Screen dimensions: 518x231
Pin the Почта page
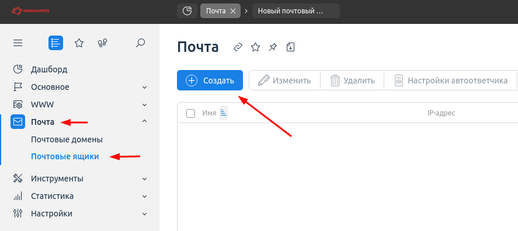273,47
